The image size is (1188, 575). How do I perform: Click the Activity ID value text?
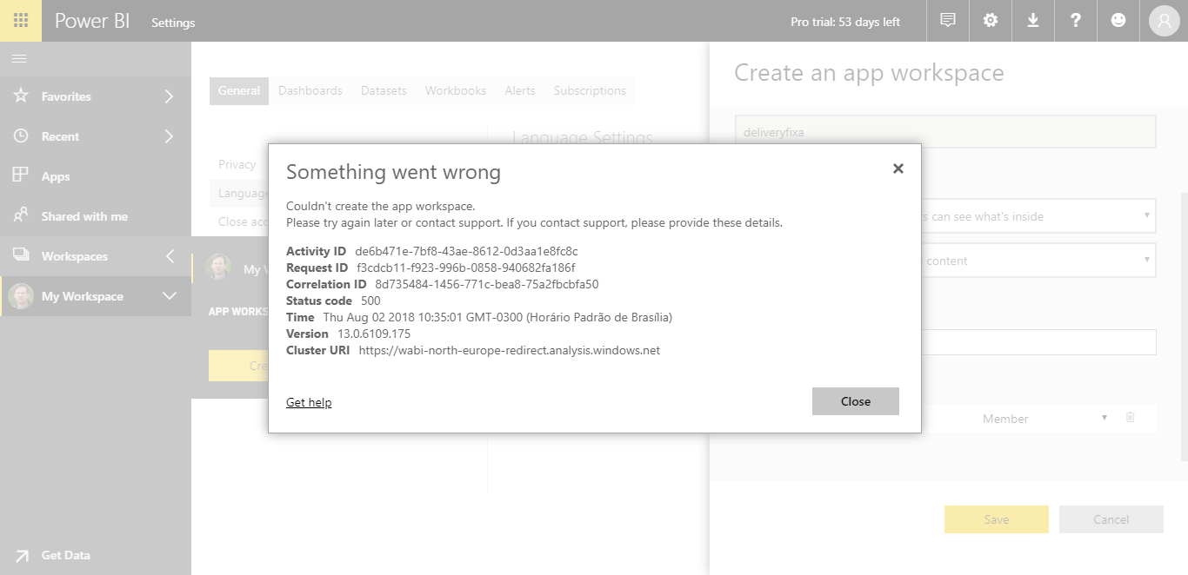[466, 251]
